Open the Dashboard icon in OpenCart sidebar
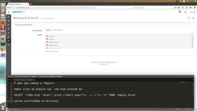The width and height of the screenshot is (197, 111). point(8,17)
